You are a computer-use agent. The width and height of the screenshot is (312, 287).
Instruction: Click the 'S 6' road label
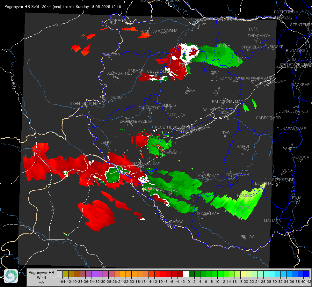pos(59,24)
